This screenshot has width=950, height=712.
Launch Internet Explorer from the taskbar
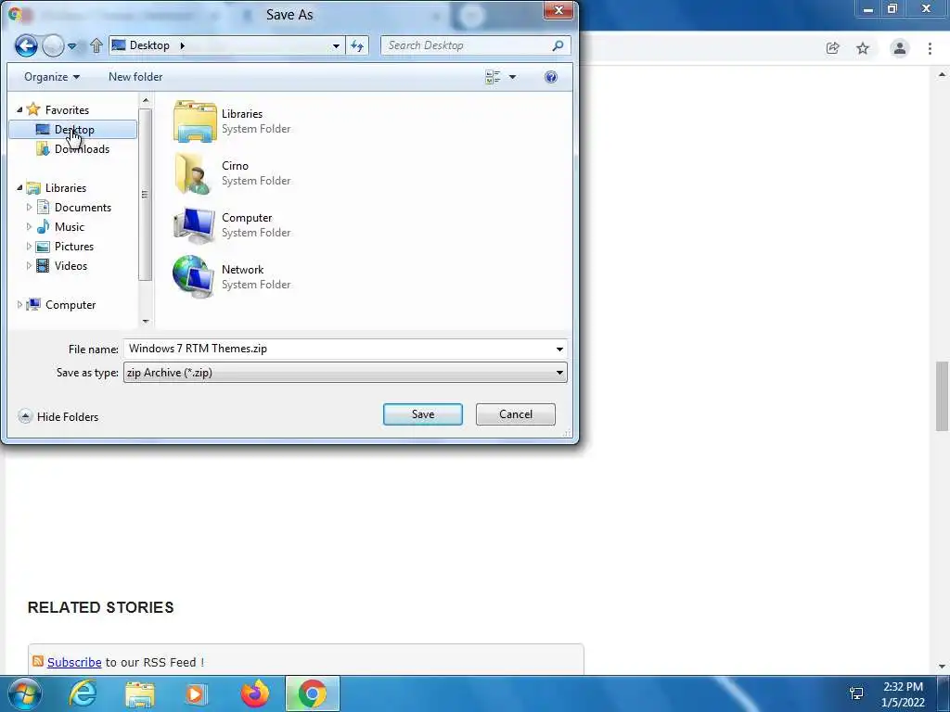[83, 693]
